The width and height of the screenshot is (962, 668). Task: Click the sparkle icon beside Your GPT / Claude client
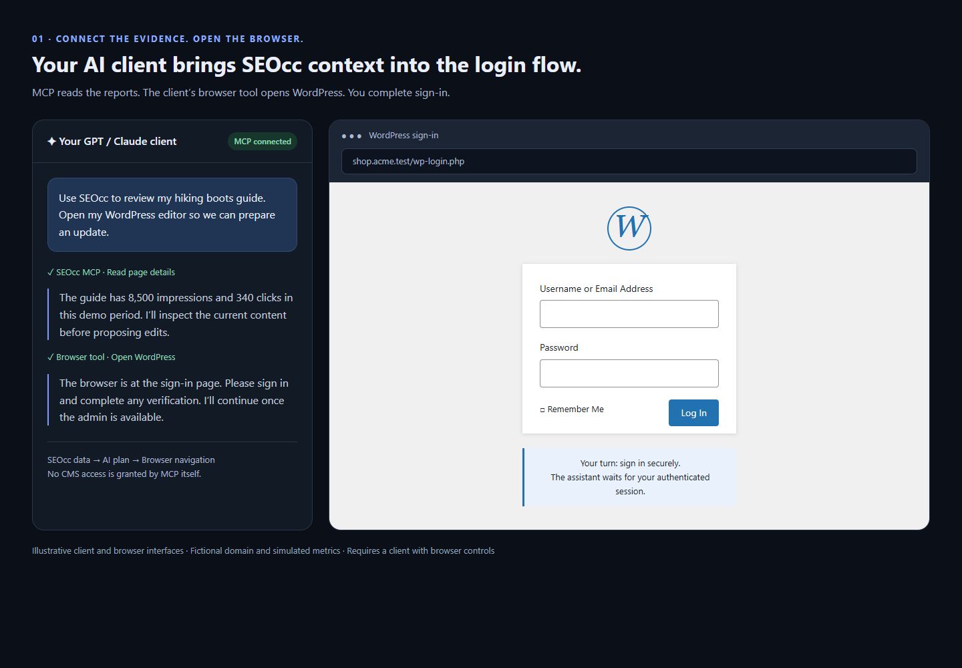[51, 142]
